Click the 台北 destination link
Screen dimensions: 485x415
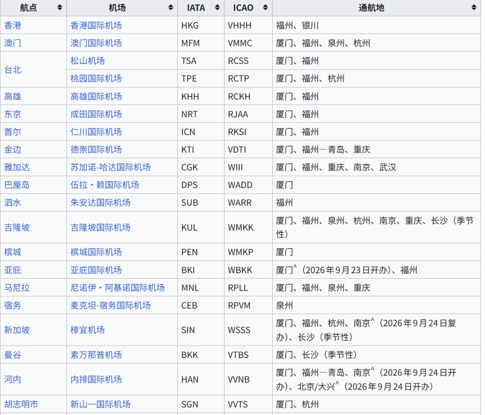pos(13,70)
